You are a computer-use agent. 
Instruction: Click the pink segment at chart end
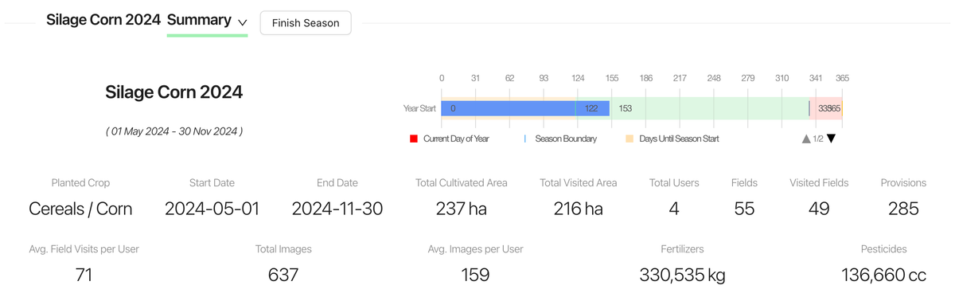click(x=825, y=108)
